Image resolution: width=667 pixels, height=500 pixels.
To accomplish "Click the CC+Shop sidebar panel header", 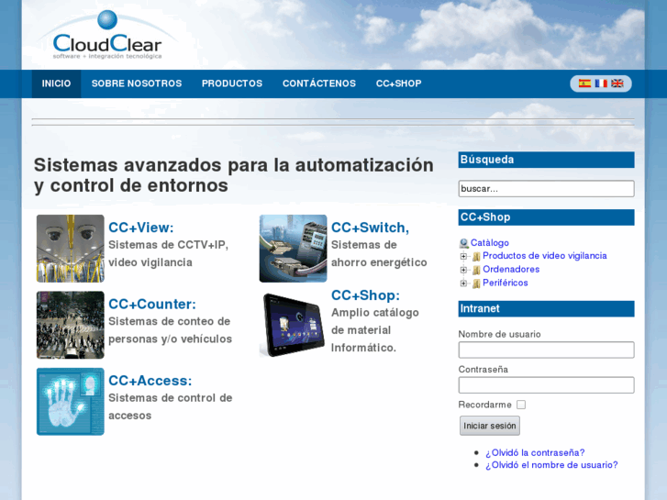I will pyautogui.click(x=546, y=217).
